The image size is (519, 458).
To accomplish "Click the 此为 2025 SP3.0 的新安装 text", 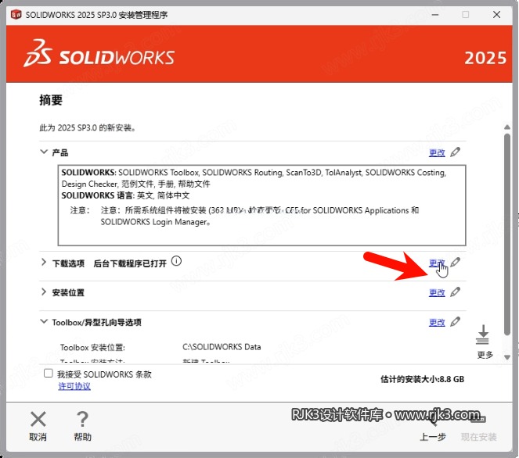I will coord(88,127).
